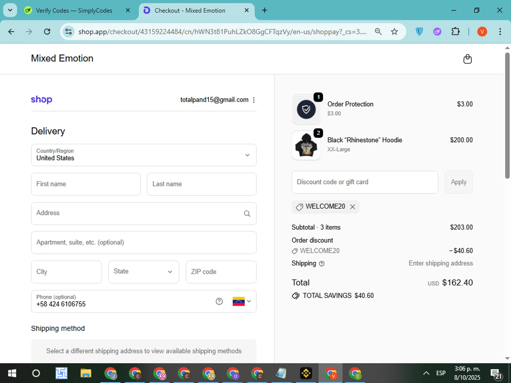Click the Order Protection shield thumbnail
511x383 pixels.
click(x=306, y=109)
